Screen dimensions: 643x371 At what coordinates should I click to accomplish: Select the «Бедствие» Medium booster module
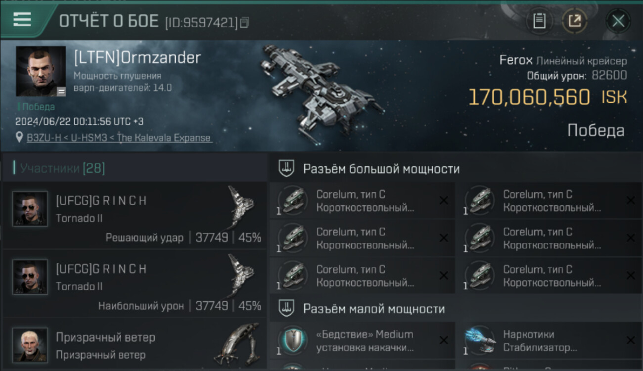[363, 340]
